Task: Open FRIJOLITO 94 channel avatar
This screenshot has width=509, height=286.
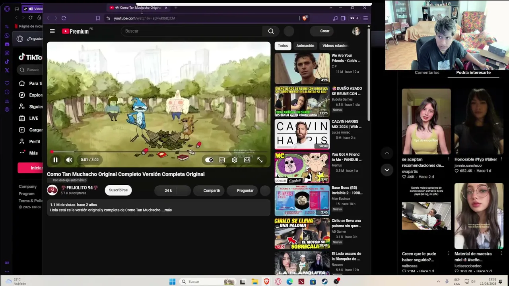Action: 52,190
